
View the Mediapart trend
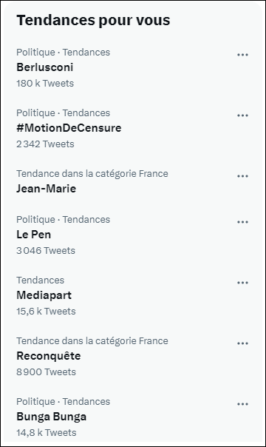pos(44,295)
